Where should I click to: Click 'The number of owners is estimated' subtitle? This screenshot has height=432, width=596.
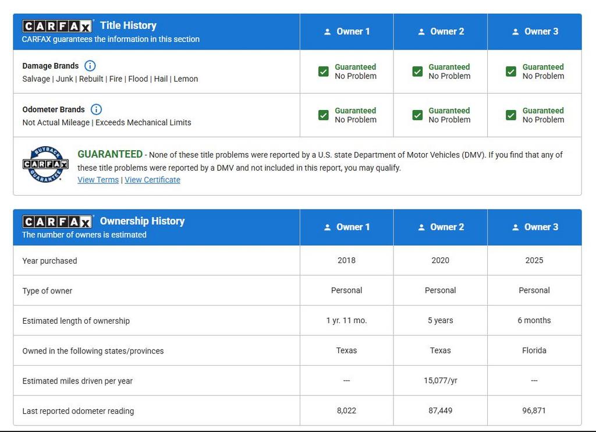(x=84, y=235)
